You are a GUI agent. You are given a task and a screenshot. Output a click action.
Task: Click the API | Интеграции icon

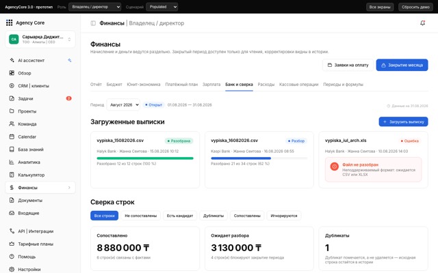pos(12,231)
